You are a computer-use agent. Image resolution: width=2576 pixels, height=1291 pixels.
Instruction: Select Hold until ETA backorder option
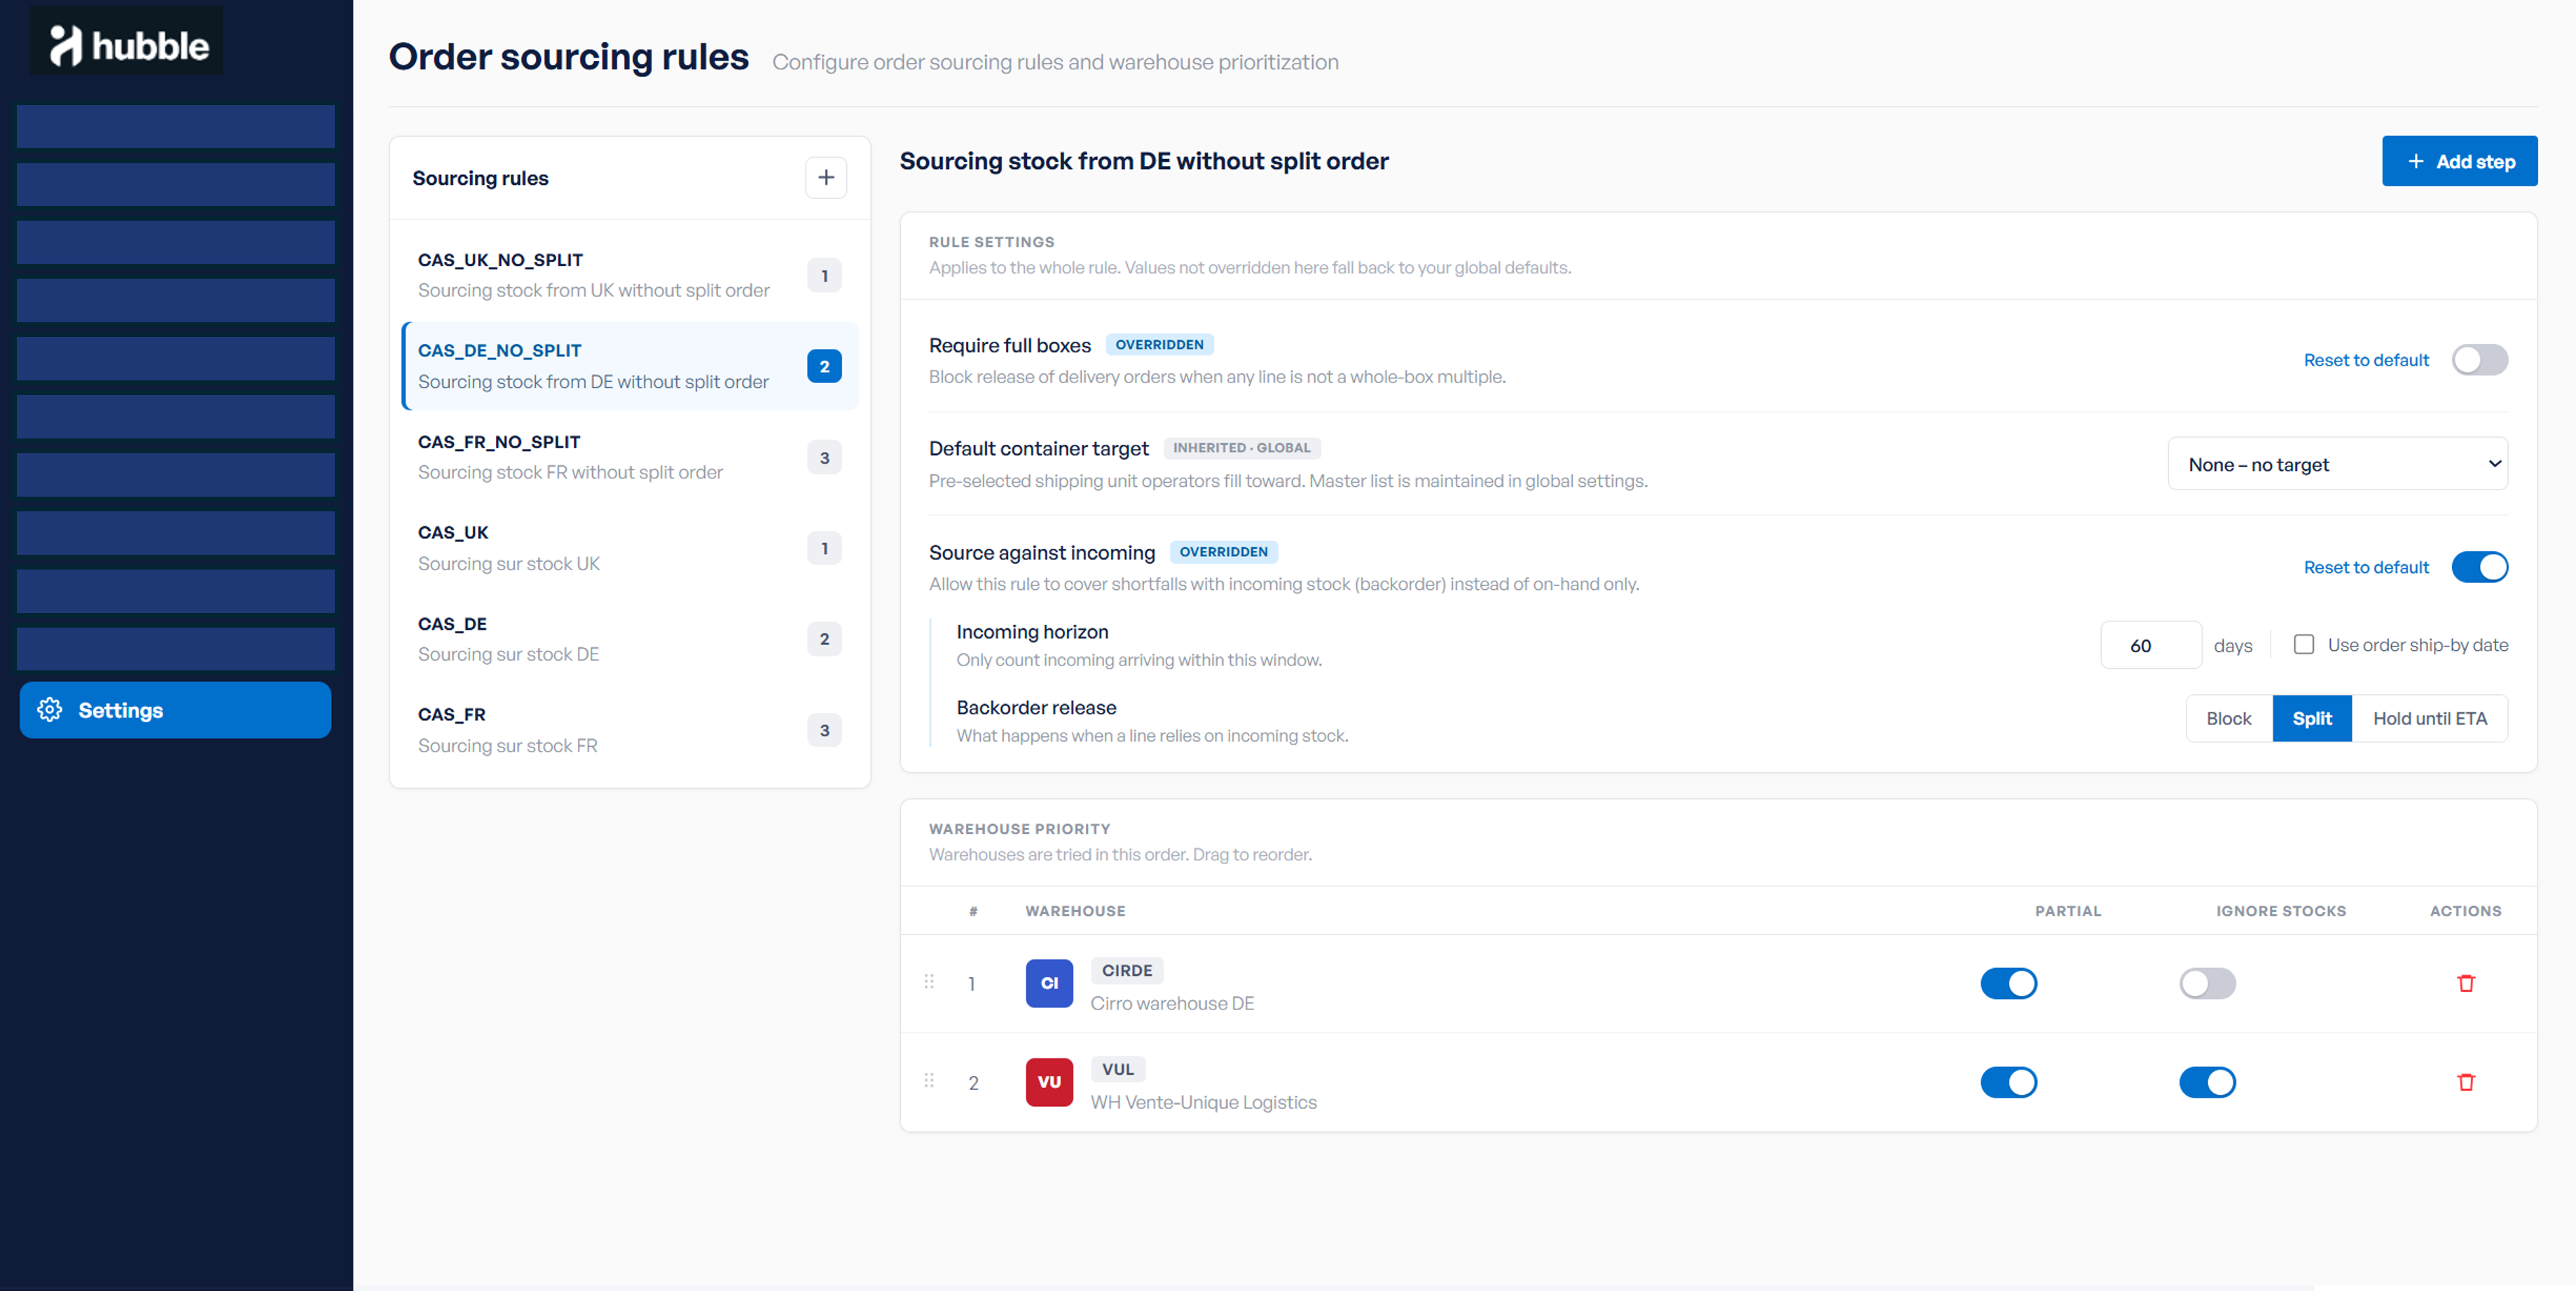2429,718
